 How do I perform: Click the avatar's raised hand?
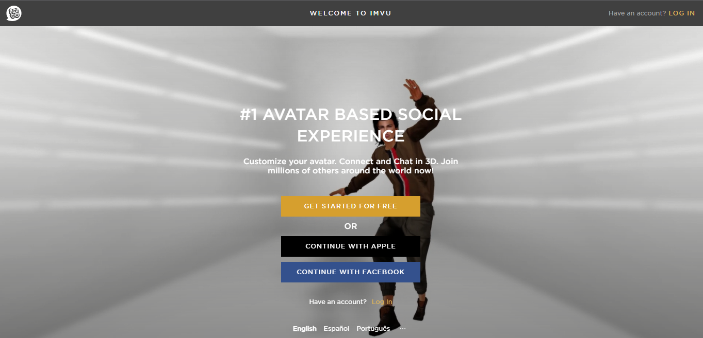[412, 87]
